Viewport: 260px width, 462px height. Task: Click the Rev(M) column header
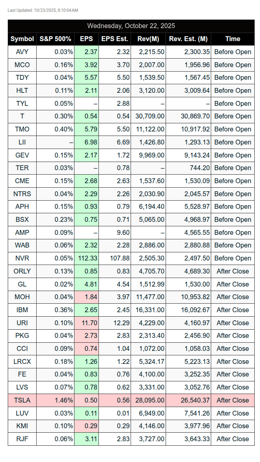[149, 39]
